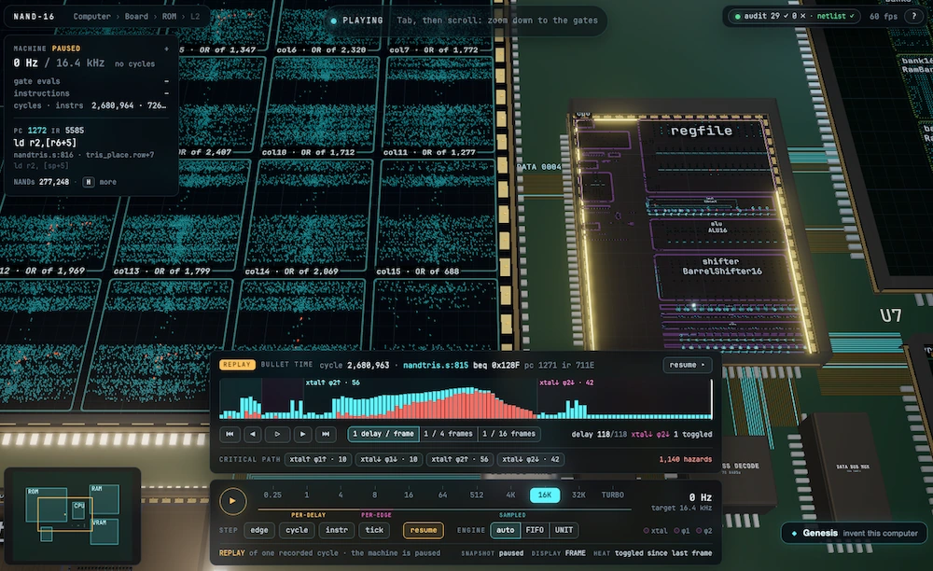Click the PLAYING status dot
Viewport: 933px width, 571px height.
(x=333, y=21)
